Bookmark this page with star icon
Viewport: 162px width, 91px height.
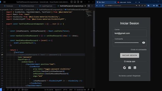click(145, 6)
